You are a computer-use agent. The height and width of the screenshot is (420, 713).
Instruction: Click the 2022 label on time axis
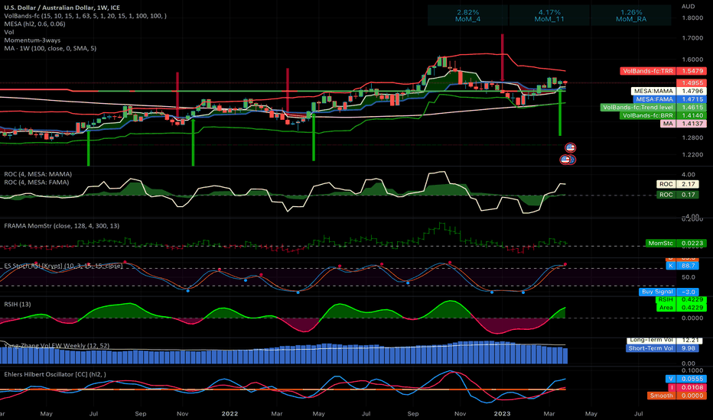pos(230,414)
